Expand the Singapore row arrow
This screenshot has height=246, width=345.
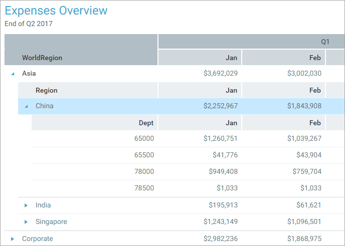26,222
